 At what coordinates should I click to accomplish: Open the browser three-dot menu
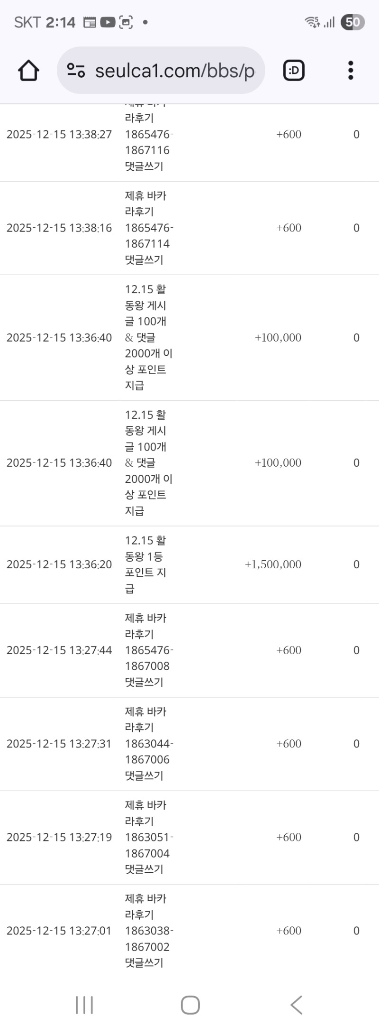(x=351, y=71)
